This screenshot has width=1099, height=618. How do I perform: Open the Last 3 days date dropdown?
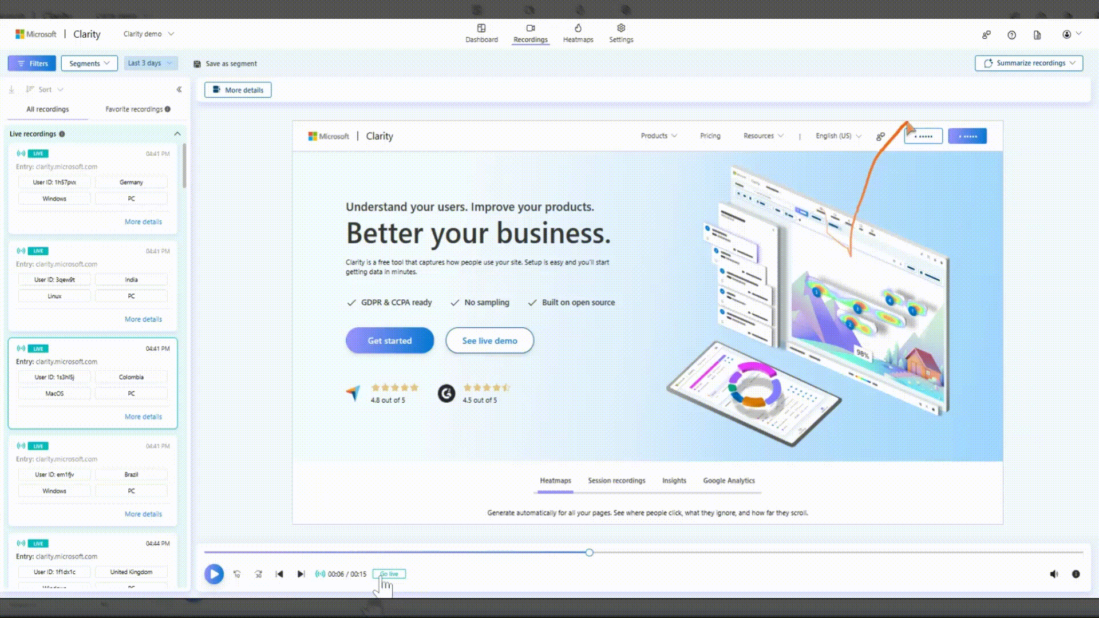[149, 62]
